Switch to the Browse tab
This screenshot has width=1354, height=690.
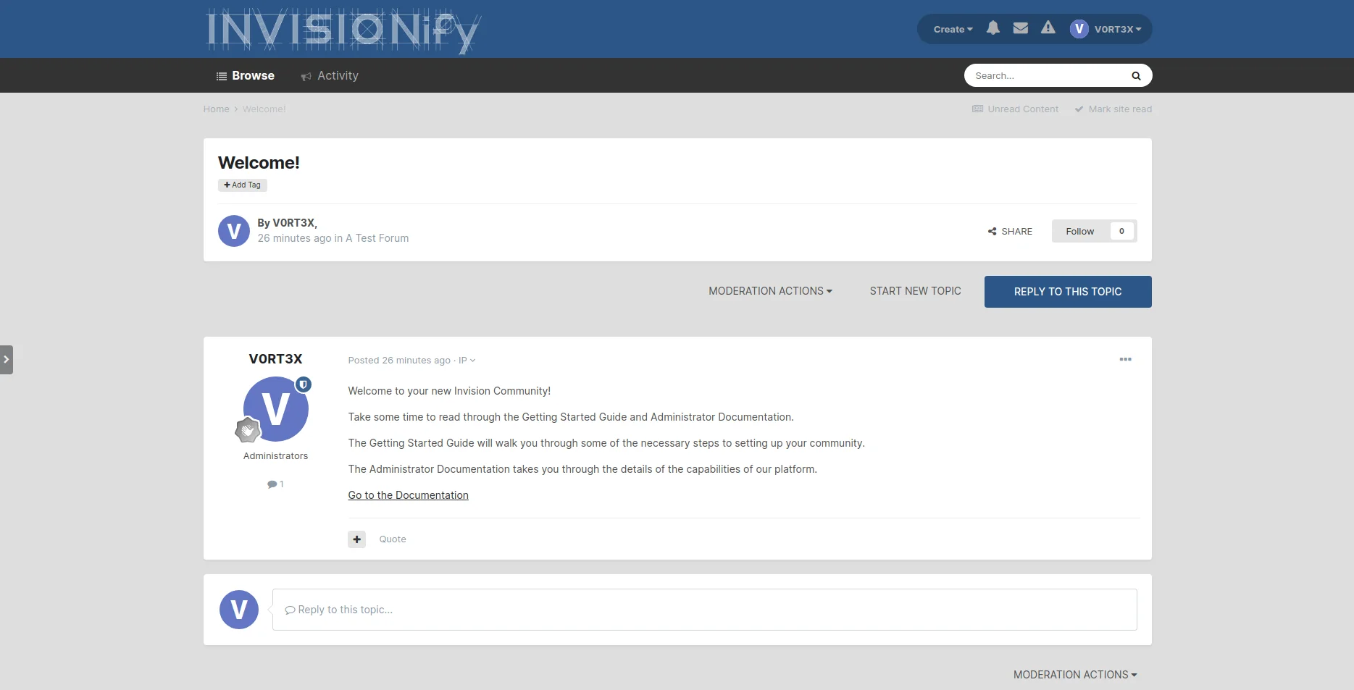click(246, 76)
